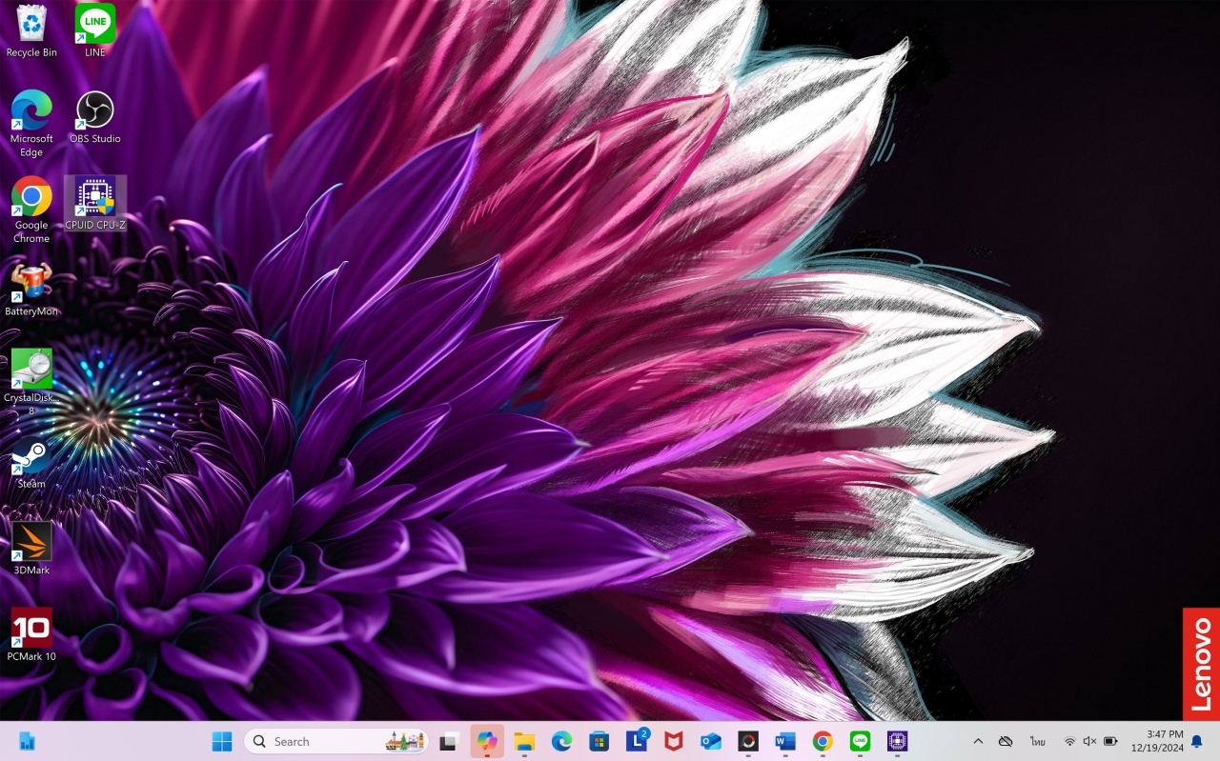Click the taskbar Search box
Screen dimensions: 1220x761
[336, 741]
